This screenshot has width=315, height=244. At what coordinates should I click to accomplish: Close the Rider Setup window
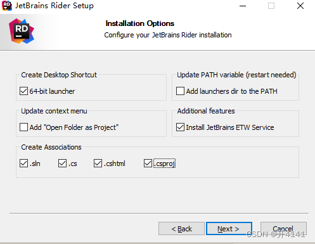(300, 6)
